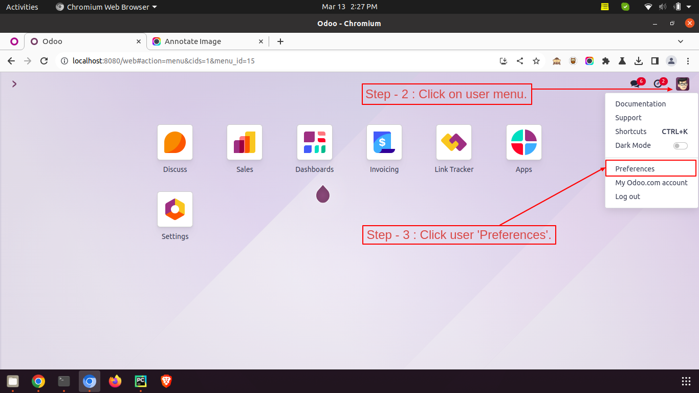Launch Firefox from the dock
The height and width of the screenshot is (393, 699).
pos(115,381)
